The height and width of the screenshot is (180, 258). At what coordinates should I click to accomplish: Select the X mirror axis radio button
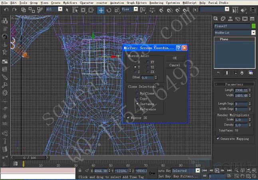tap(135, 62)
